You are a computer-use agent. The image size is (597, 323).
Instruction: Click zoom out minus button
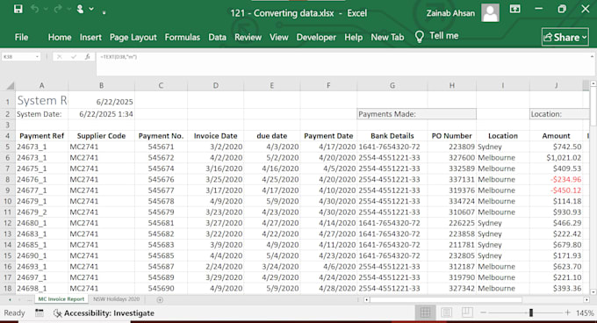pos(483,312)
